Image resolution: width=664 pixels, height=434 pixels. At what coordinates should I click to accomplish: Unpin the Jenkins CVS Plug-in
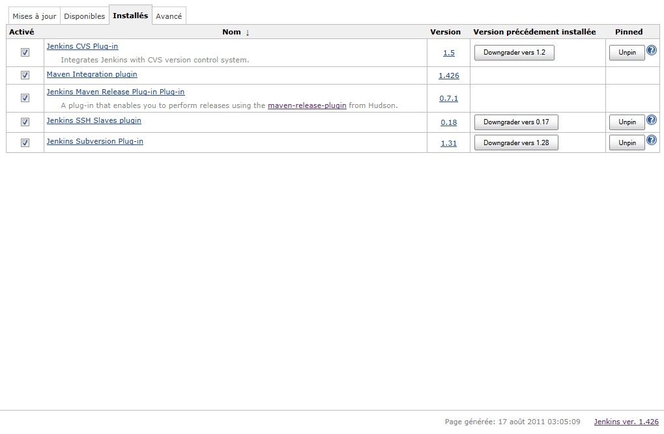point(627,53)
